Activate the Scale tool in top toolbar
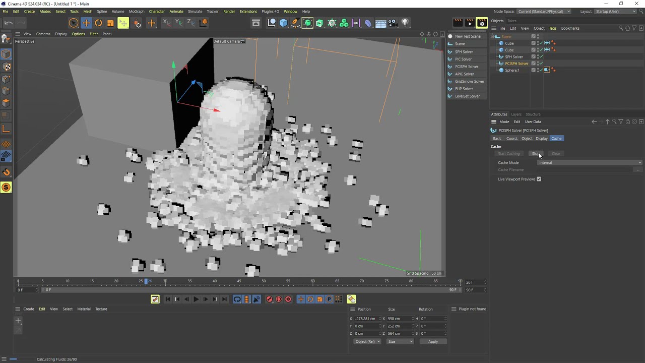The width and height of the screenshot is (645, 363). (x=110, y=23)
